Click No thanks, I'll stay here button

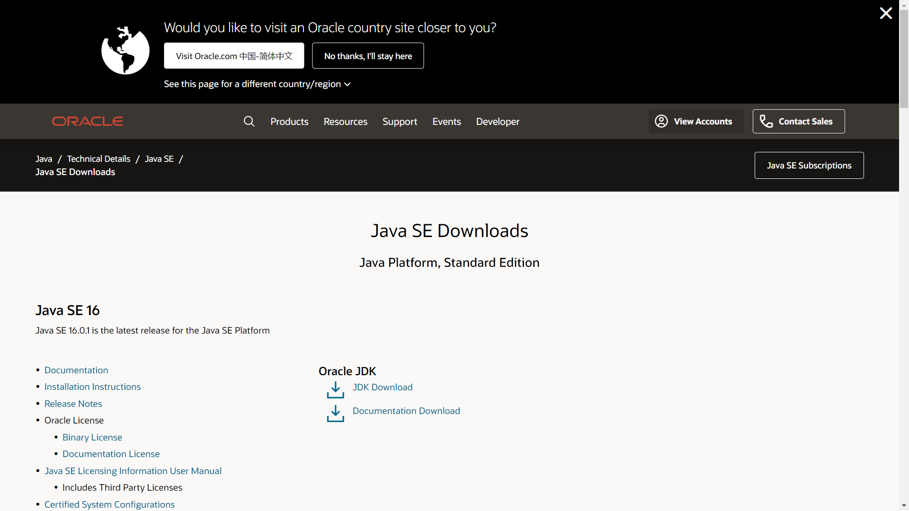tap(368, 55)
